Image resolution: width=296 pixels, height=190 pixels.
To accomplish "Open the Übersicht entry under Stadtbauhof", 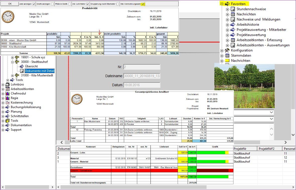I will click(x=31, y=66).
